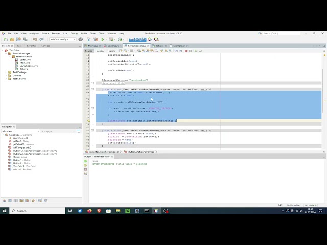Click the Stop icon in Output panel
Screen dimensions: 327x245
pos(85,169)
